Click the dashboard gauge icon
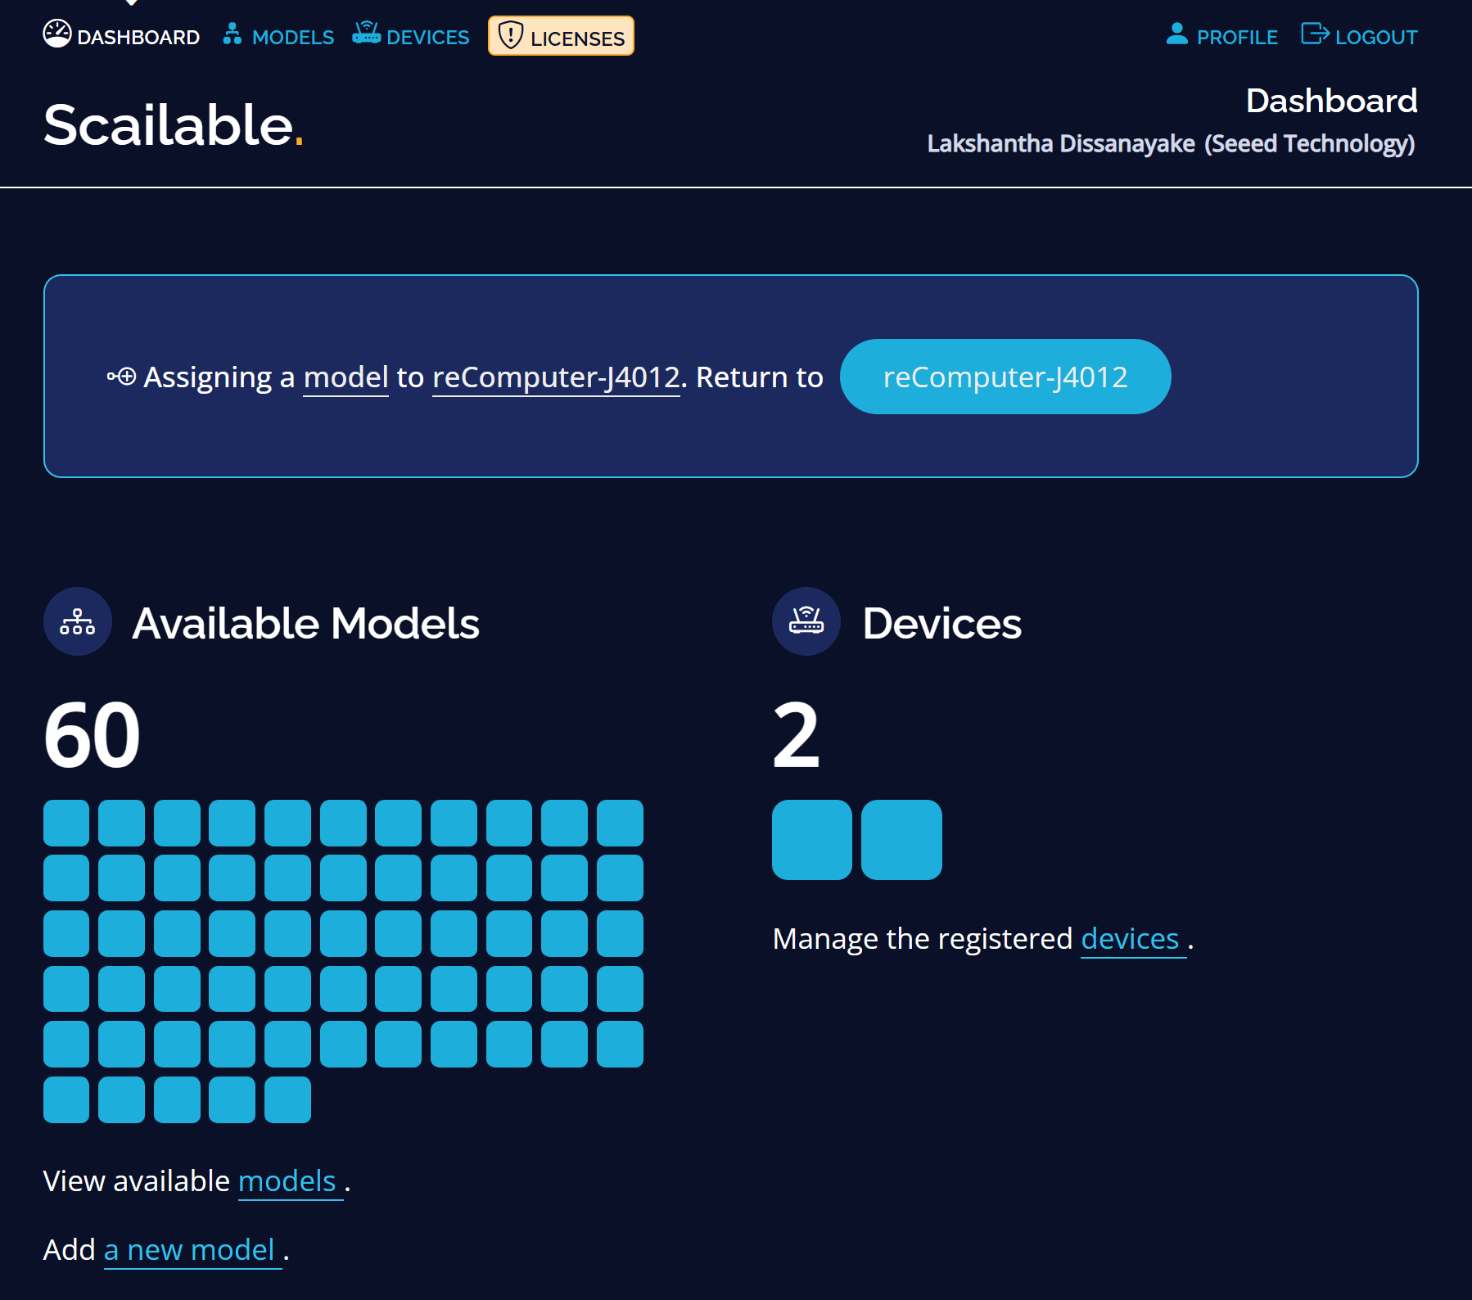The image size is (1472, 1300). tap(57, 34)
